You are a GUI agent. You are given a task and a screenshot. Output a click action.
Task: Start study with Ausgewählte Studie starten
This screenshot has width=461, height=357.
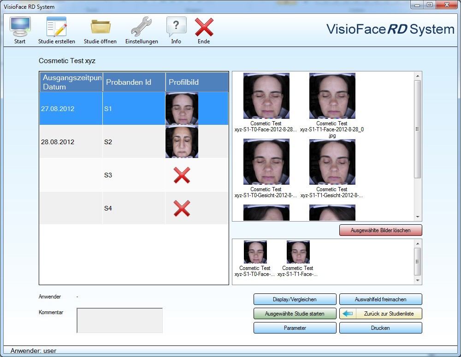(x=295, y=314)
